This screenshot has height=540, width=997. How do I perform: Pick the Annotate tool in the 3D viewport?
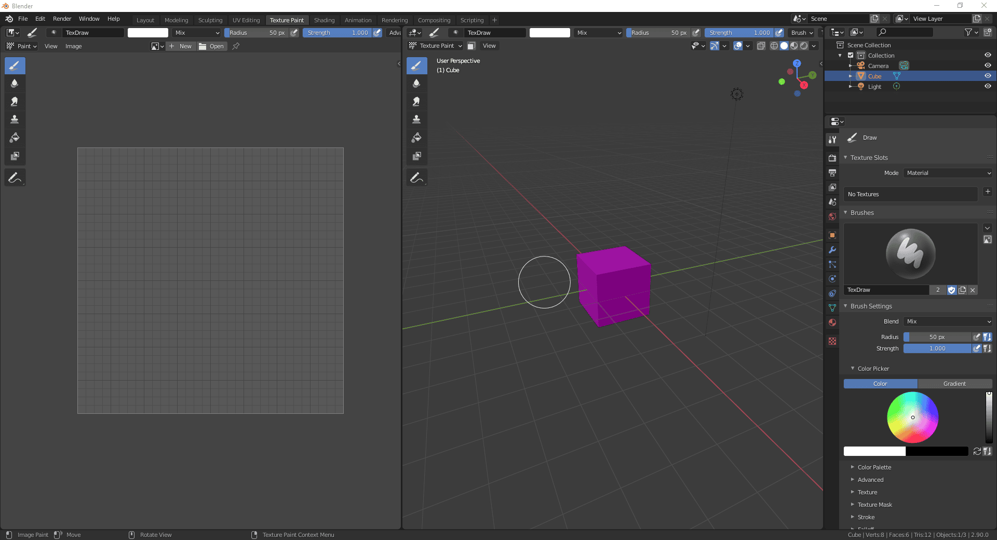click(x=416, y=177)
